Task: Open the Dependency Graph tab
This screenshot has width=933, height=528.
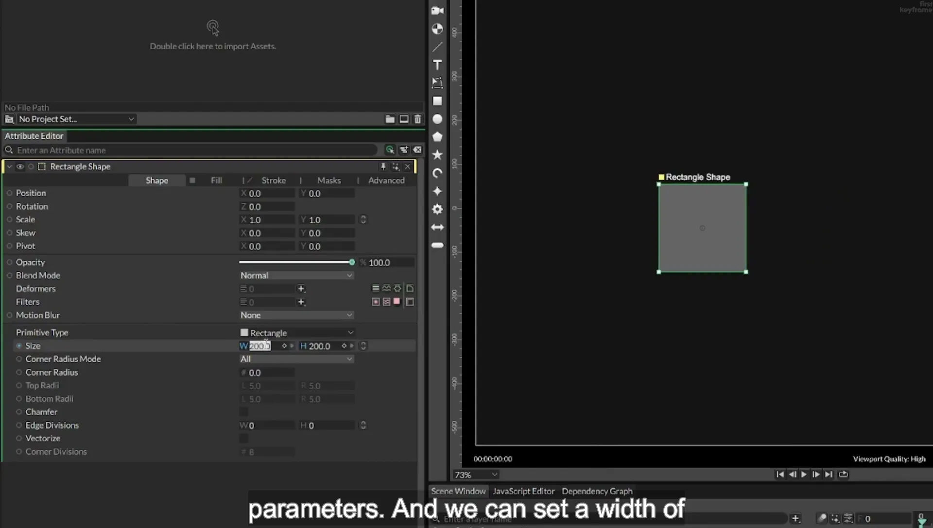Action: click(597, 491)
